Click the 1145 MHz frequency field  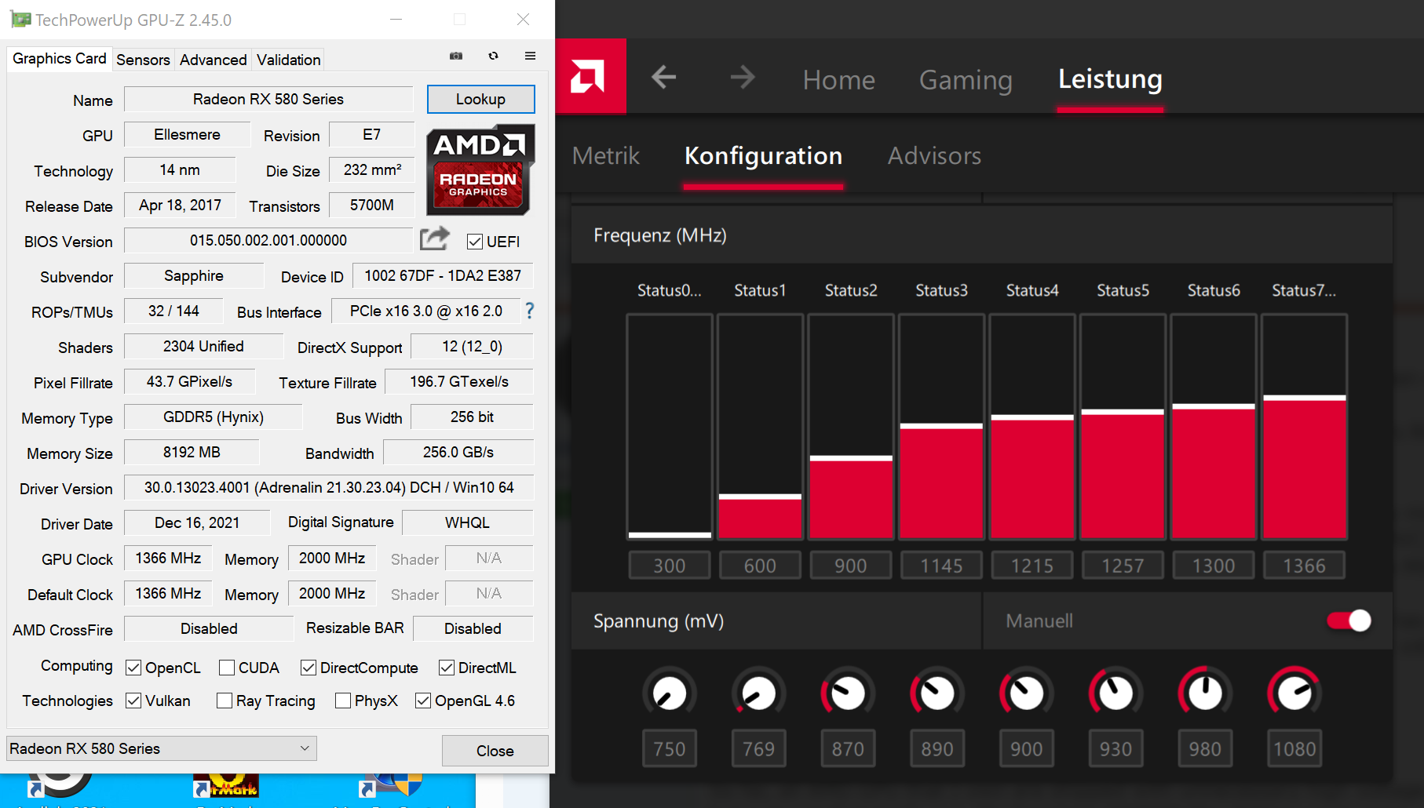coord(941,566)
